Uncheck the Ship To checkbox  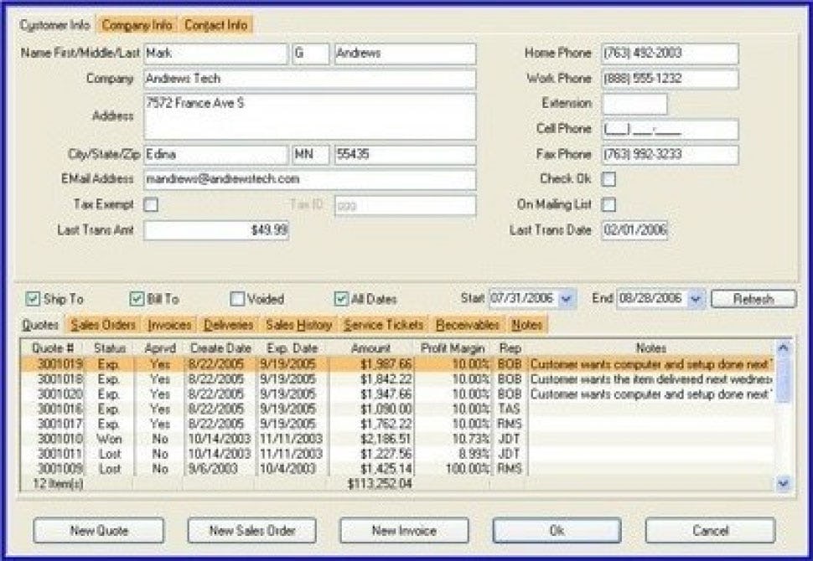point(33,299)
